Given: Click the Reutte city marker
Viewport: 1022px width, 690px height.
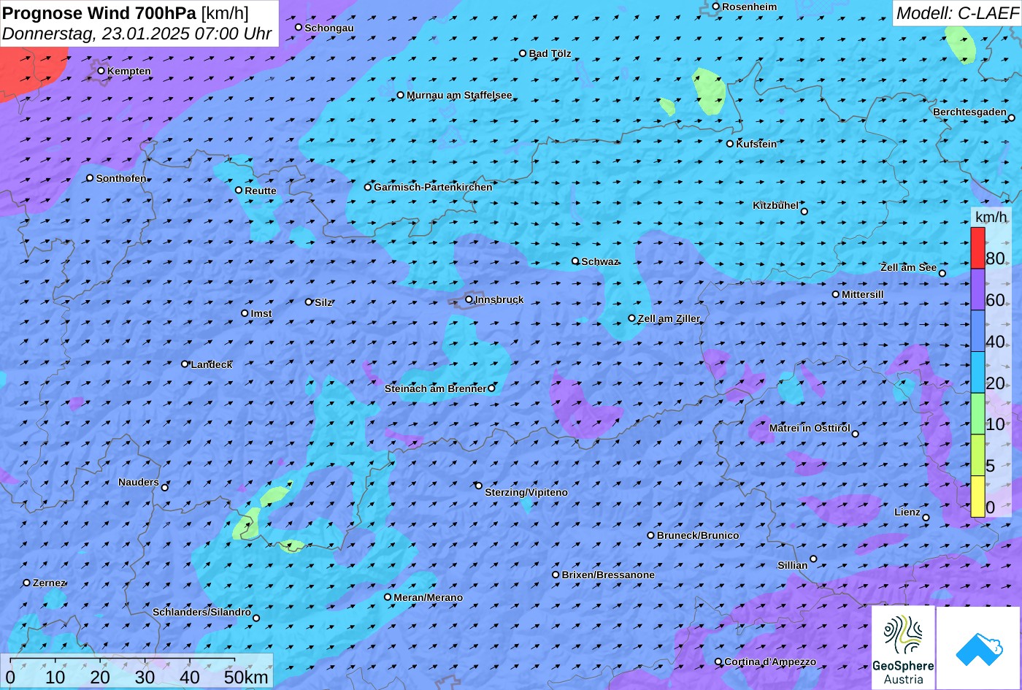Looking at the screenshot, I should coord(239,190).
